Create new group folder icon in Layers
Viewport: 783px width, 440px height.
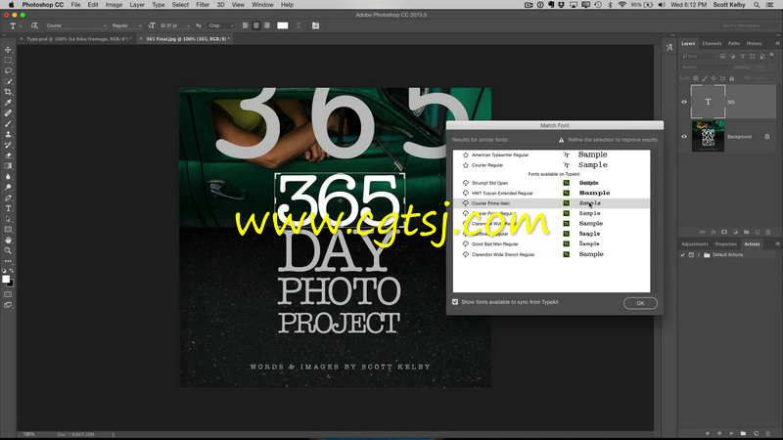pos(746,232)
